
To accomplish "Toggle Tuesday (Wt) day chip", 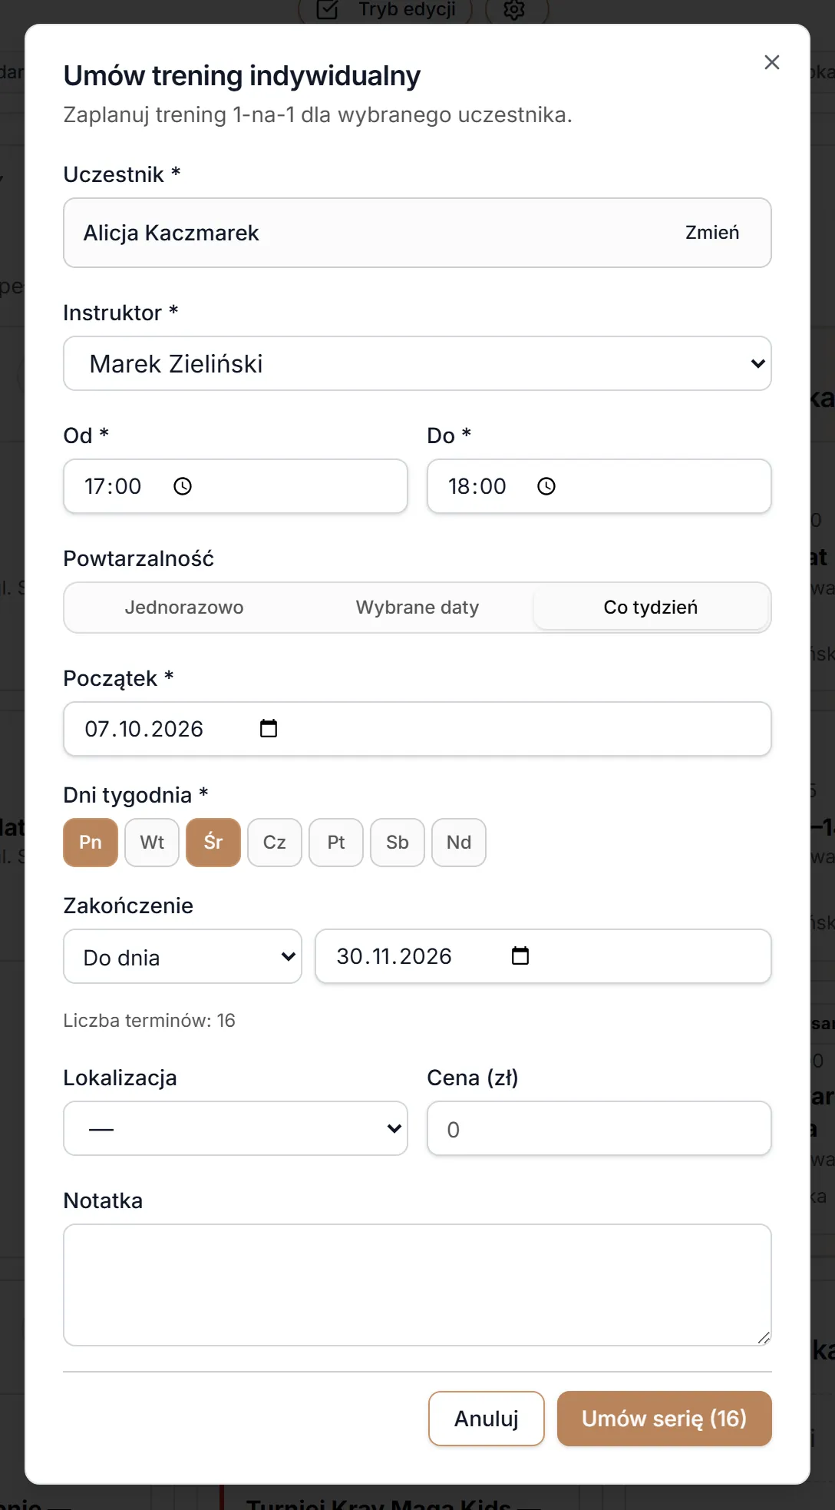I will point(152,843).
